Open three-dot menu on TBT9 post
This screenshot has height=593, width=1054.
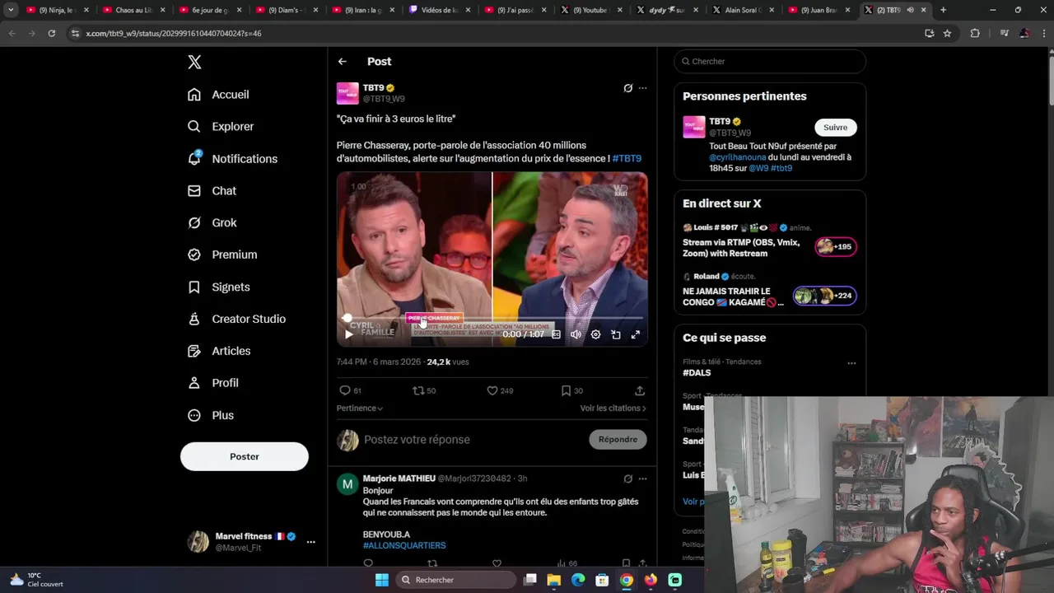tap(643, 88)
